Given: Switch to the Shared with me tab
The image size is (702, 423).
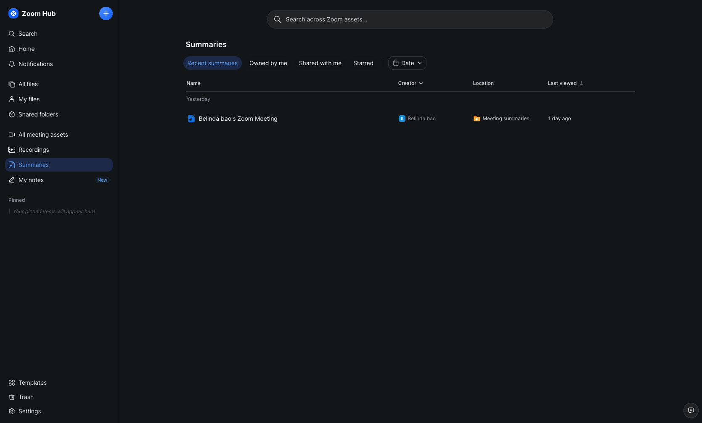Looking at the screenshot, I should click(x=320, y=63).
